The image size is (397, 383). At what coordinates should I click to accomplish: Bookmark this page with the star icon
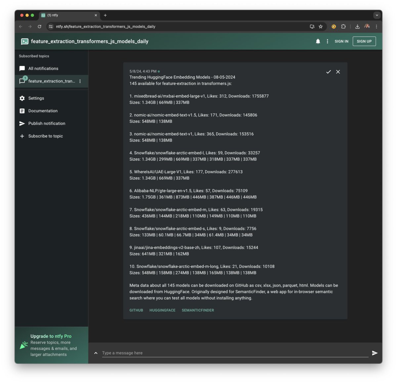point(321,26)
